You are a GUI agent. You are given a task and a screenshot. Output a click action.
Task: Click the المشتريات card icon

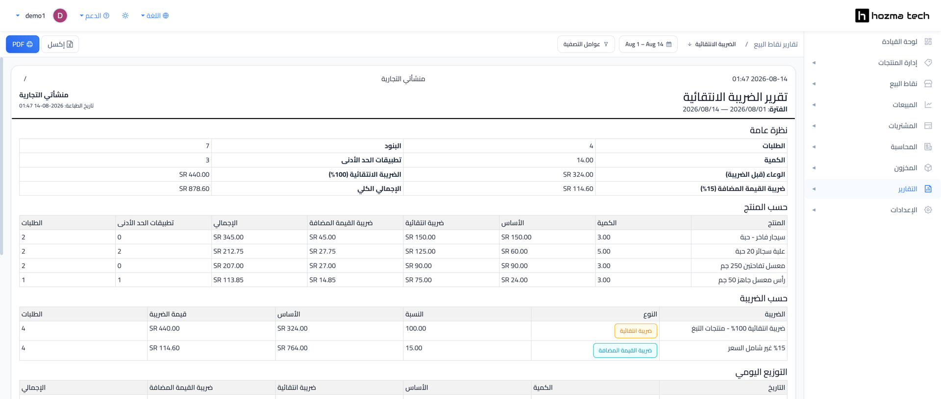928,126
